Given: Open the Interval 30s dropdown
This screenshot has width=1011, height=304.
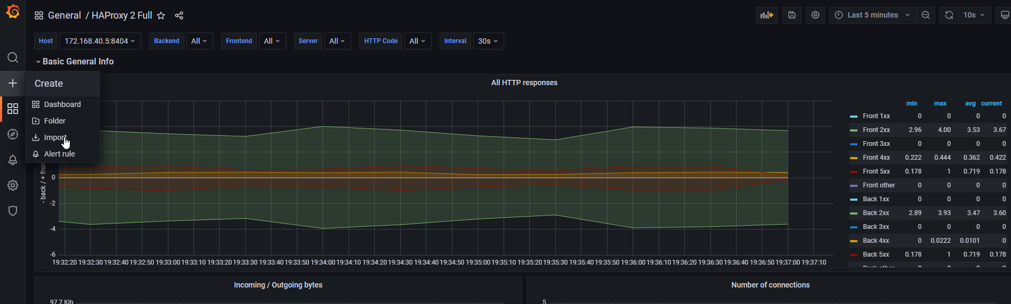Looking at the screenshot, I should point(488,41).
